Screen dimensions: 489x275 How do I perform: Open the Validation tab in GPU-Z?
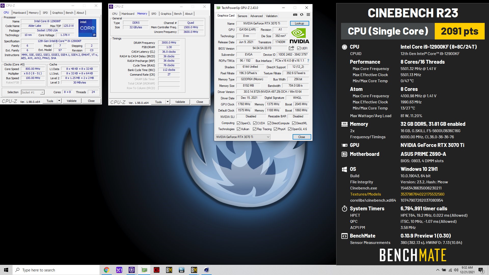click(x=271, y=16)
